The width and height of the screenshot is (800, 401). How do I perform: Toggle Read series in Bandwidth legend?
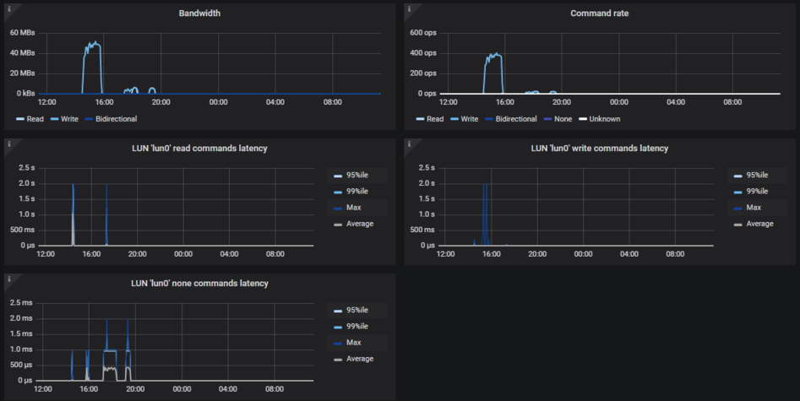click(35, 119)
